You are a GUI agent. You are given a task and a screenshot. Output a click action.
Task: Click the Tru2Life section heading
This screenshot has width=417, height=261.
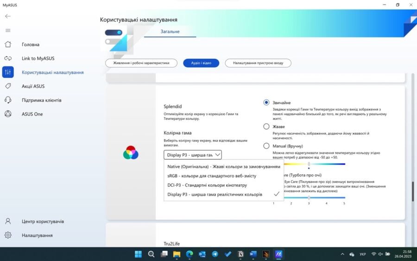[x=171, y=243]
